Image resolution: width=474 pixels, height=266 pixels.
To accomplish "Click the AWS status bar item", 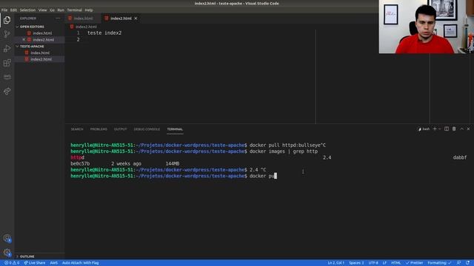I will tap(54, 263).
